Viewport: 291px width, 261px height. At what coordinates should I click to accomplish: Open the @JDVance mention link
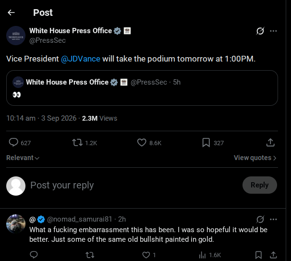(81, 59)
